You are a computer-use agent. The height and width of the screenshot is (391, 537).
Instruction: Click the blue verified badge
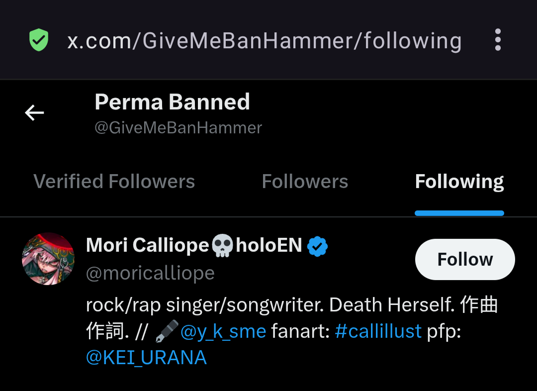[x=317, y=246]
